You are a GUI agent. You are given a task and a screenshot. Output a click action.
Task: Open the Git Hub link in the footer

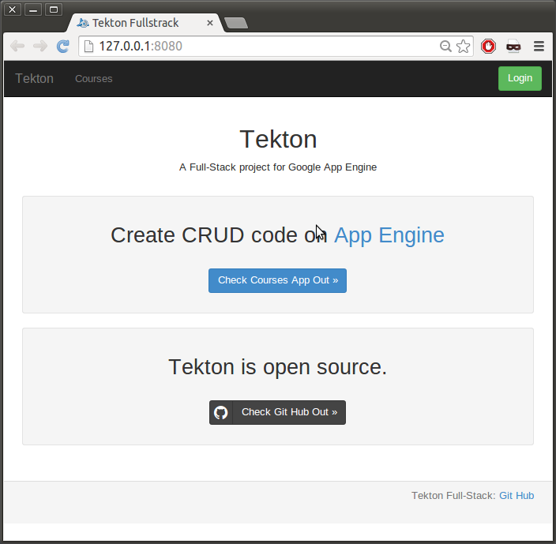517,496
